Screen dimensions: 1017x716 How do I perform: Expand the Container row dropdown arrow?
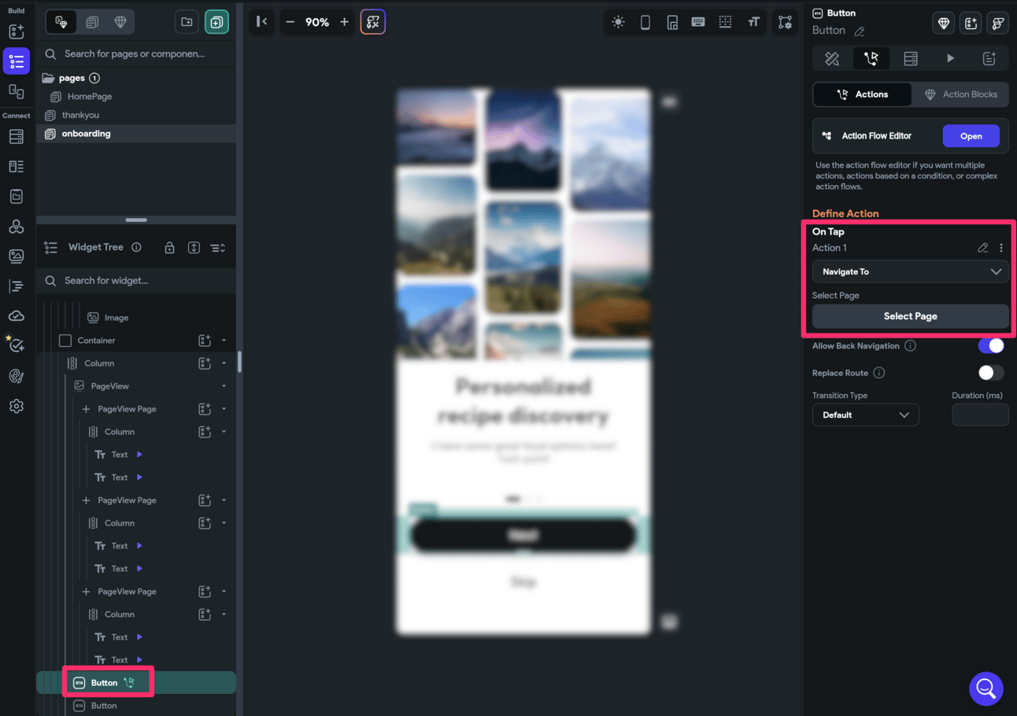[224, 341]
